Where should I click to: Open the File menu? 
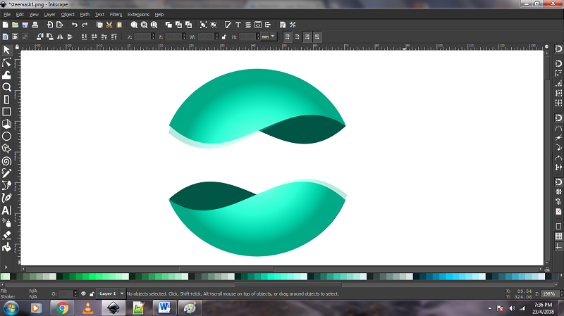click(7, 14)
